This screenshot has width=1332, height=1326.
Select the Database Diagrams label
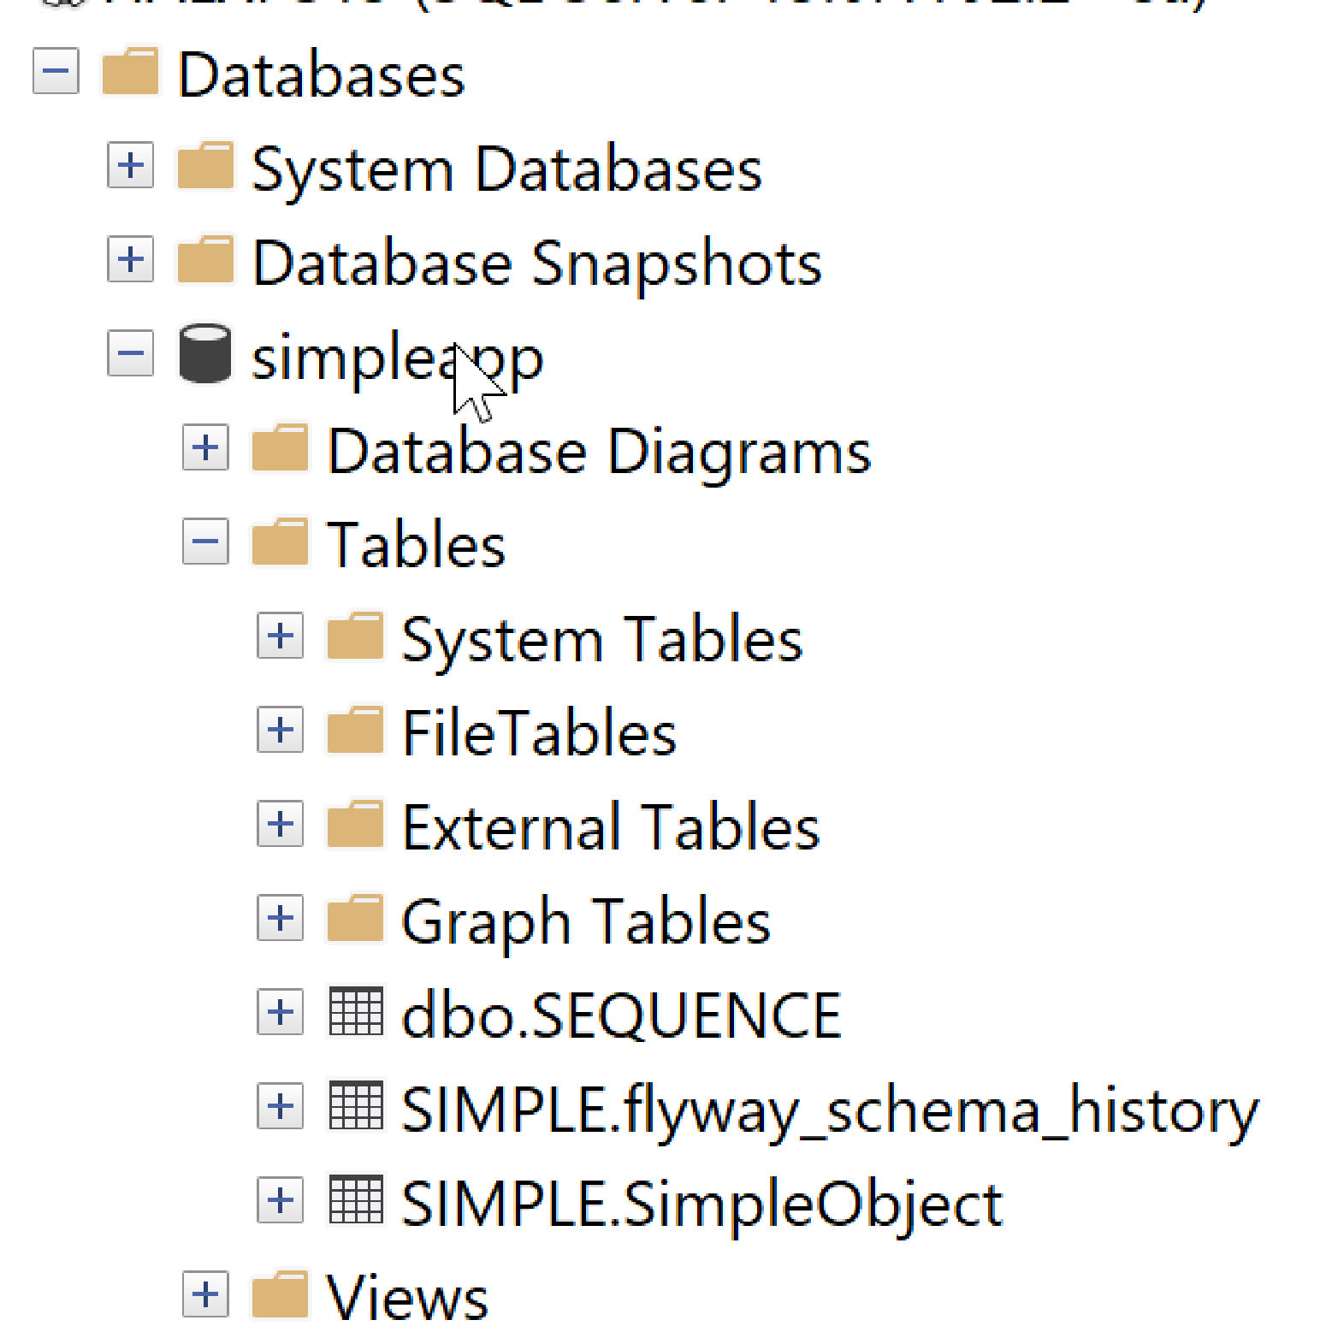click(x=599, y=451)
